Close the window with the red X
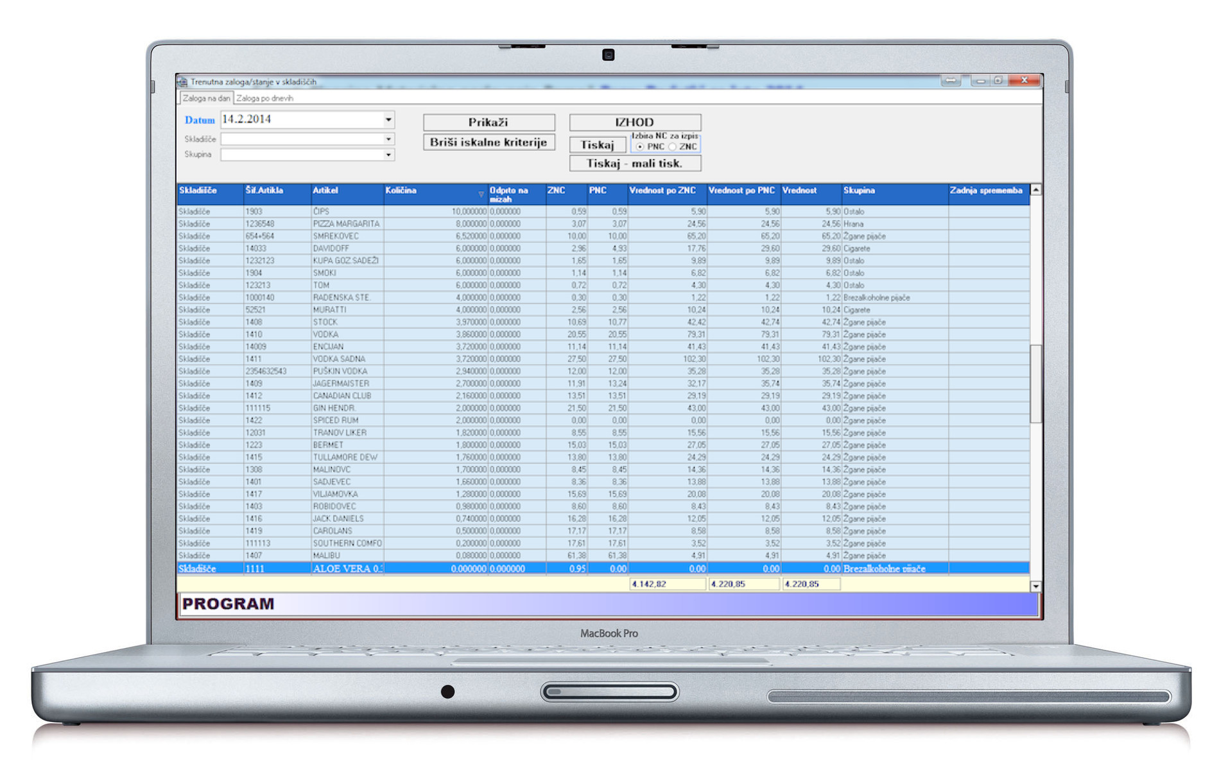Screen dimensions: 1219x770 pyautogui.click(x=1024, y=81)
